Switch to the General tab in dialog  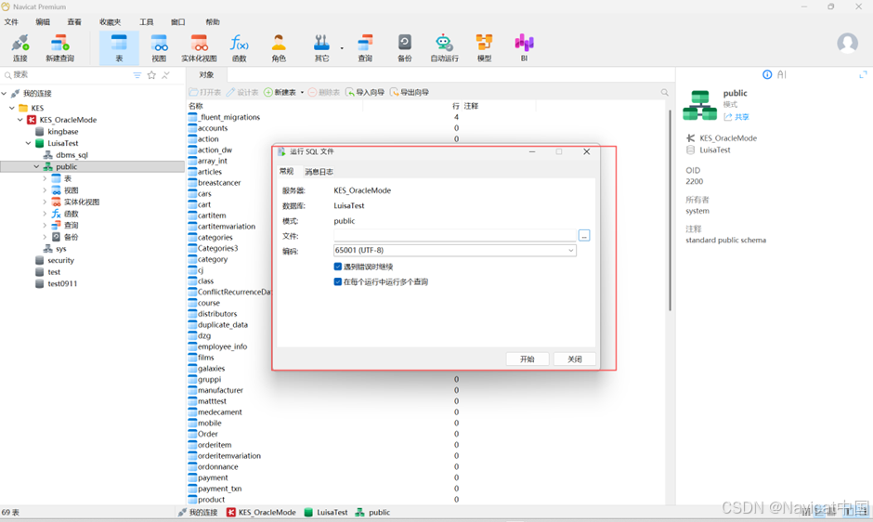tap(287, 172)
